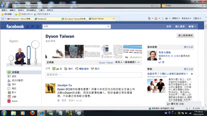This screenshot has height=116, width=207.
Task: Launch Firefox from the taskbar
Action: click(x=32, y=113)
